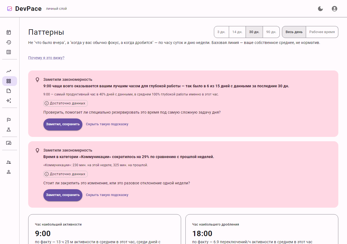Viewport: 347px width, 244px height.
Task: Open the flag goals icon in sidebar
Action: 9,120
